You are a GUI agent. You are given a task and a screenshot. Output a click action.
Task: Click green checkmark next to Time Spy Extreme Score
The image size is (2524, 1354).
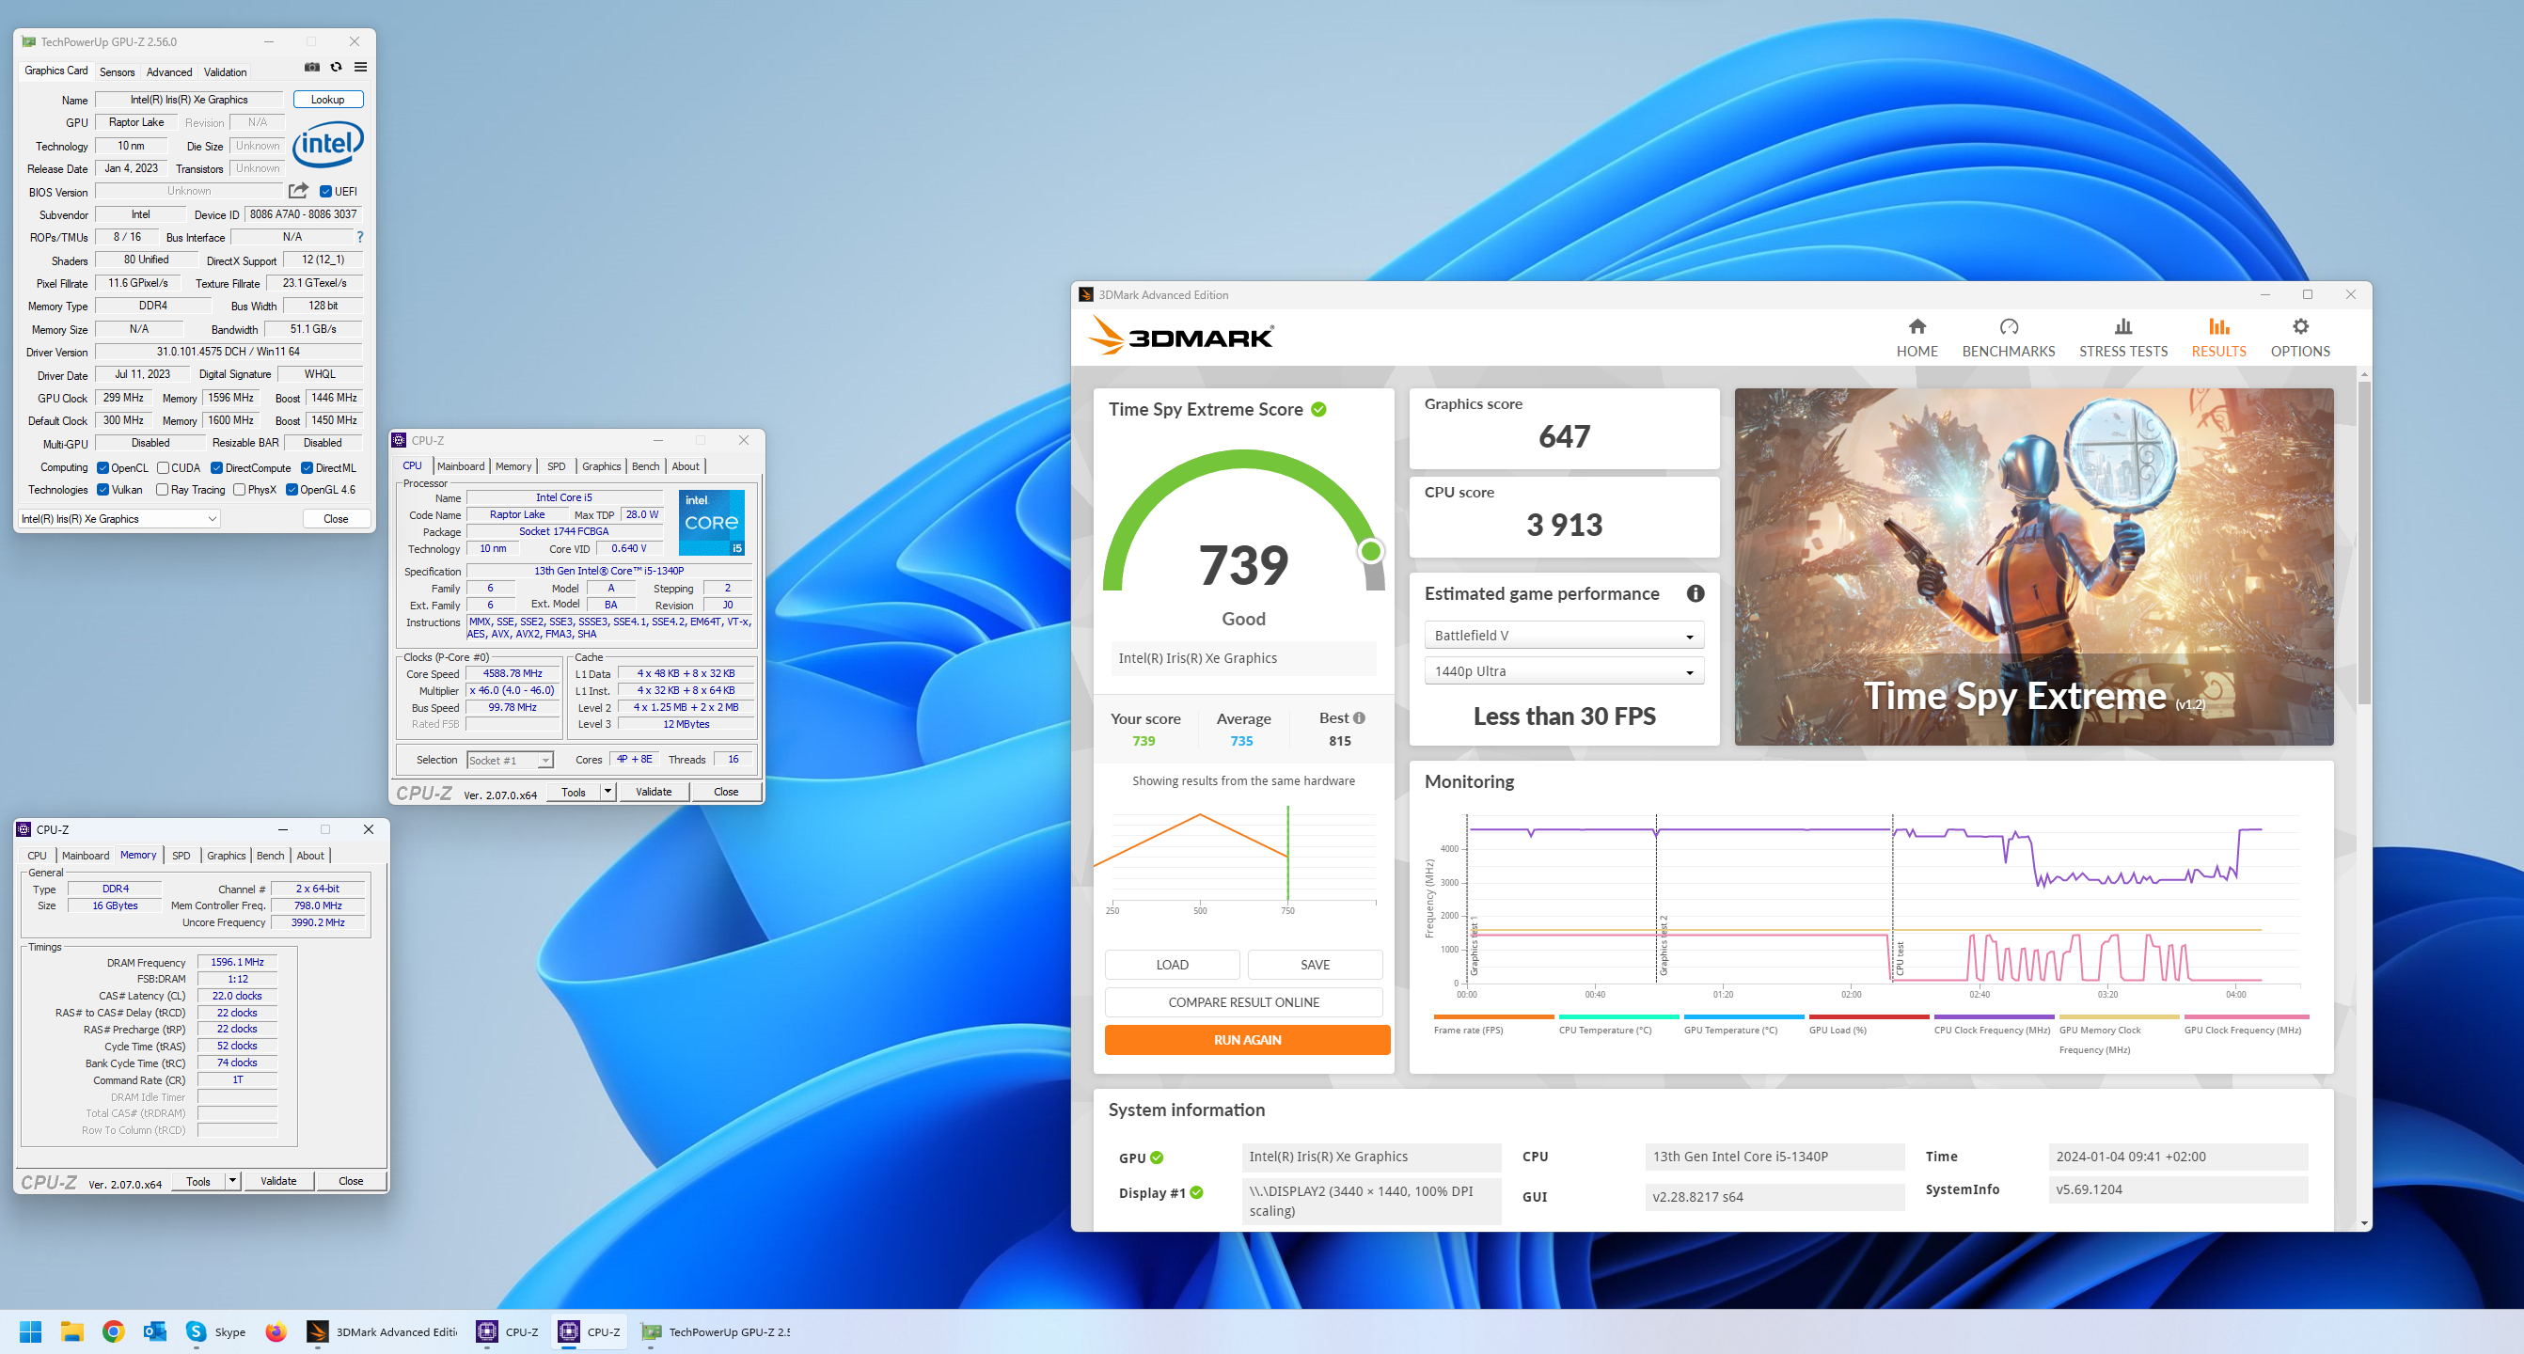click(x=1318, y=410)
